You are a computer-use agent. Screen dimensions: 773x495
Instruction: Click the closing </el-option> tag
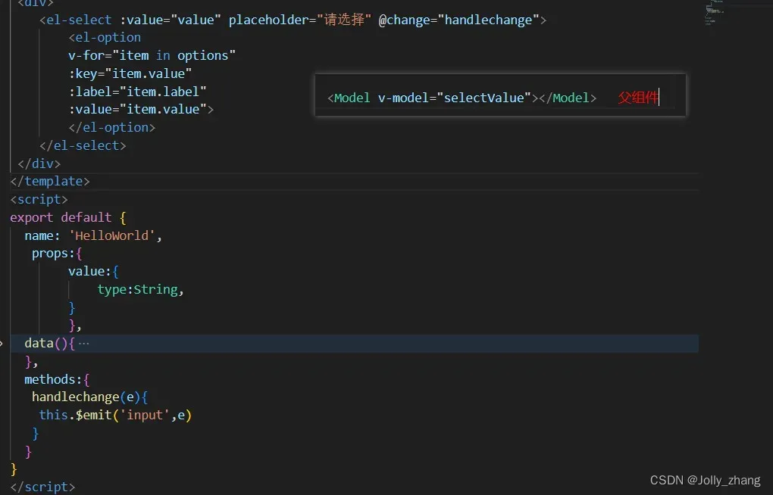click(x=112, y=128)
